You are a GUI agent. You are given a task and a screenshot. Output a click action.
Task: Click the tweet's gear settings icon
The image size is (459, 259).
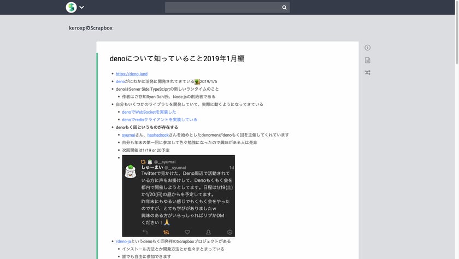click(x=230, y=232)
